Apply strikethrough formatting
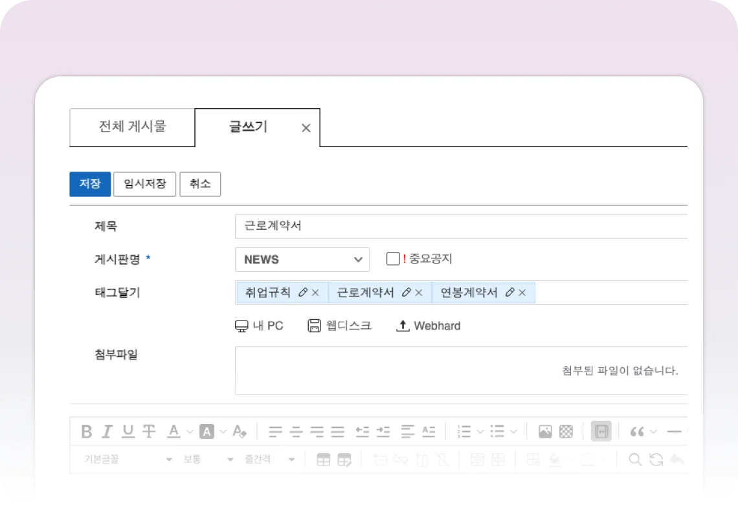The height and width of the screenshot is (505, 738). (x=149, y=431)
